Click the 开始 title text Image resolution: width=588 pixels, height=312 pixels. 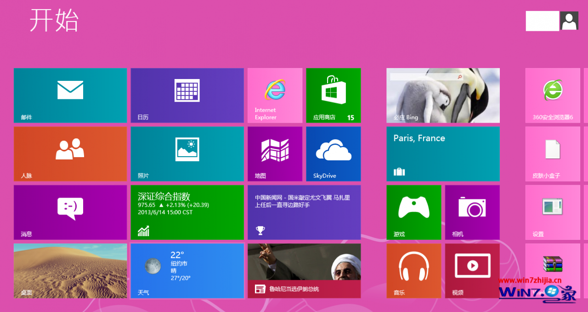54,21
